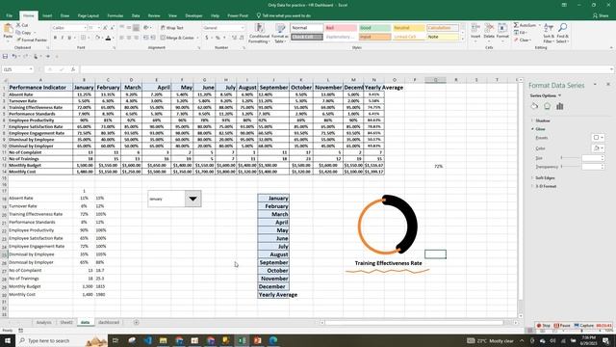Open the Analysis sheet tab

(43, 322)
